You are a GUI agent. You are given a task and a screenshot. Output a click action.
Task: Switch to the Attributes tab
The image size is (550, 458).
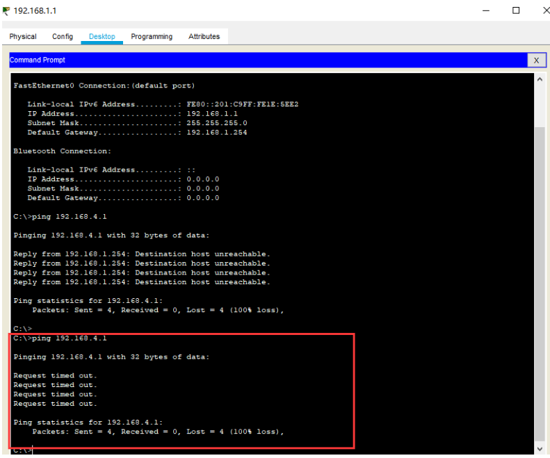click(x=204, y=36)
